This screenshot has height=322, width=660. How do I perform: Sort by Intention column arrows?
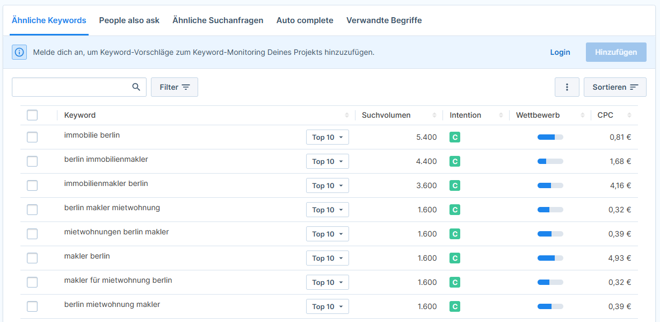501,115
